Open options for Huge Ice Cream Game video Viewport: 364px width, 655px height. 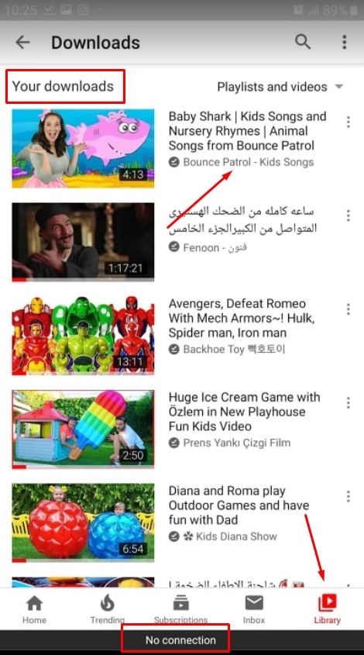tap(349, 403)
